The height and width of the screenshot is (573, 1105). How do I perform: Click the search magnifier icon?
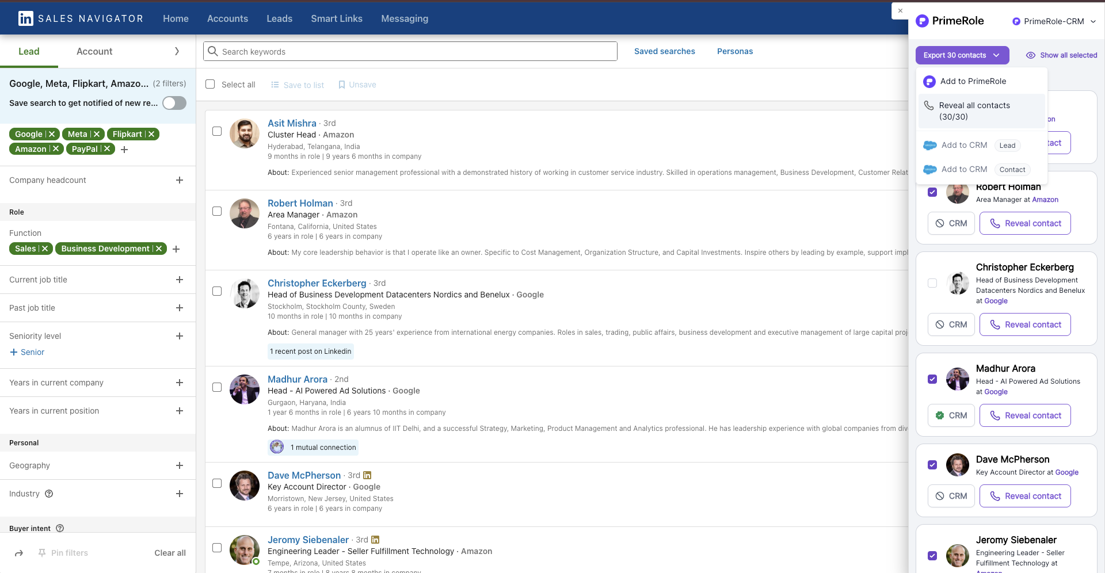click(212, 51)
